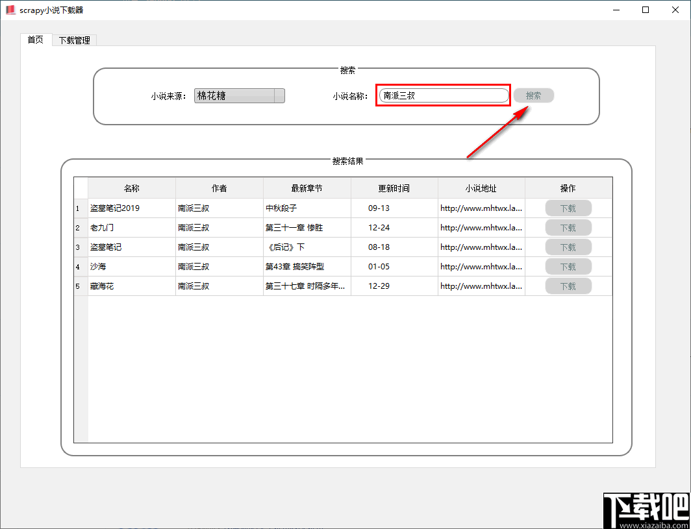Switch to the 下载管理 tab

[73, 40]
